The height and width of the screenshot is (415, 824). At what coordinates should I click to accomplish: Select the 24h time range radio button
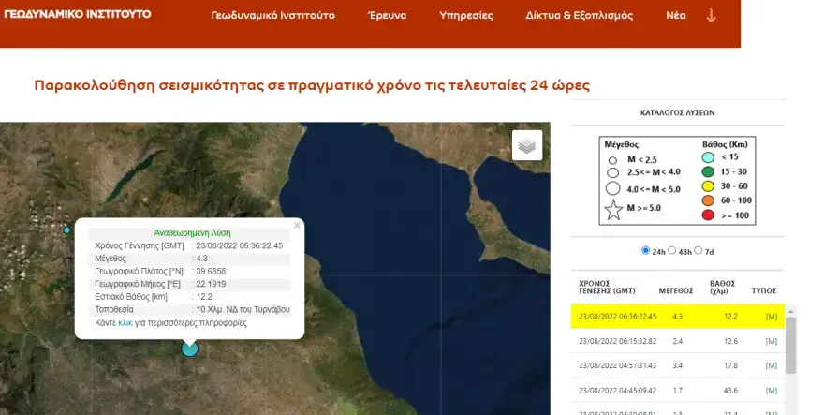[x=646, y=251]
